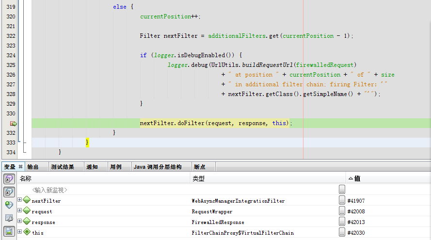Click the highlighted closing brace on line 333

[x=87, y=143]
